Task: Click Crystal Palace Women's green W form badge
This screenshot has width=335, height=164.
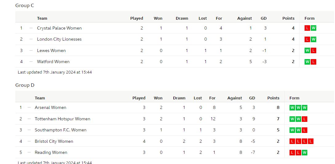Action: [313, 28]
